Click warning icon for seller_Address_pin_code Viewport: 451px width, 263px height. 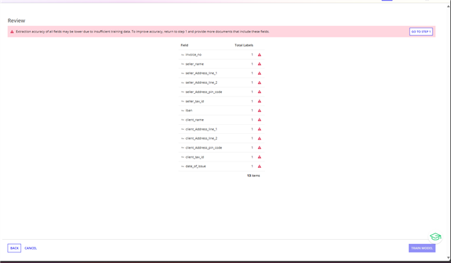(259, 92)
